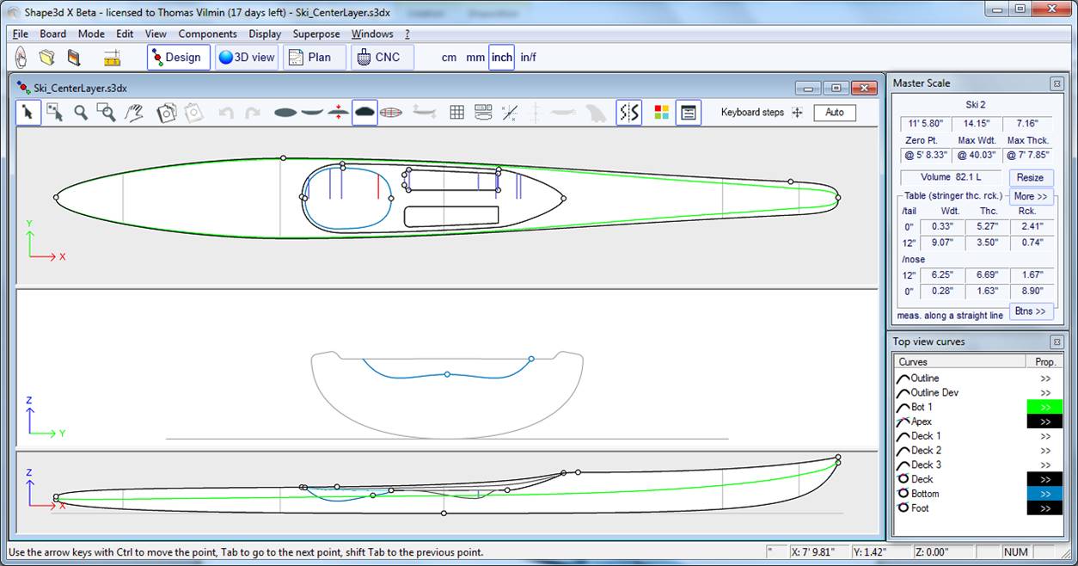Expand the Btns >> options
This screenshot has height=566, width=1078.
click(x=1030, y=311)
